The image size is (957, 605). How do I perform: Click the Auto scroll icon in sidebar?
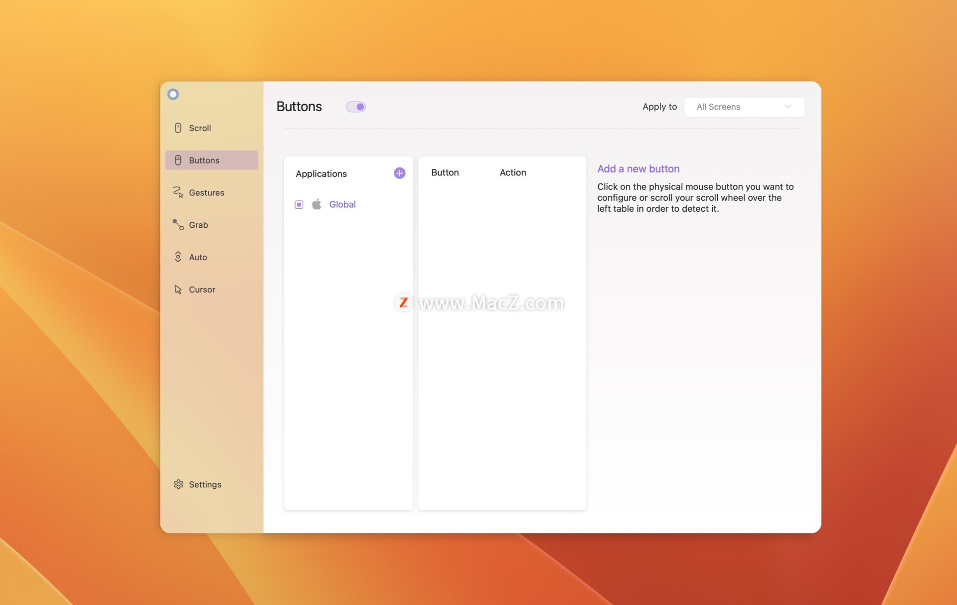point(178,257)
